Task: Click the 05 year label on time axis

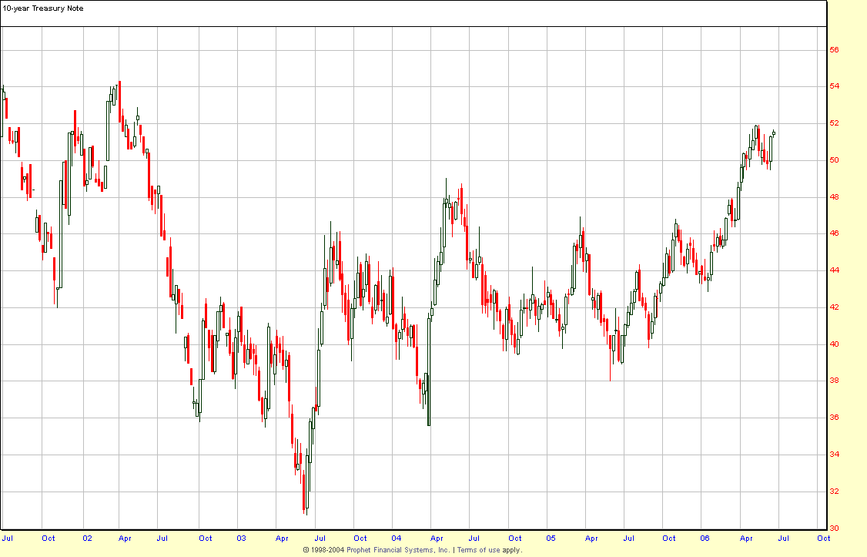Action: (x=551, y=538)
